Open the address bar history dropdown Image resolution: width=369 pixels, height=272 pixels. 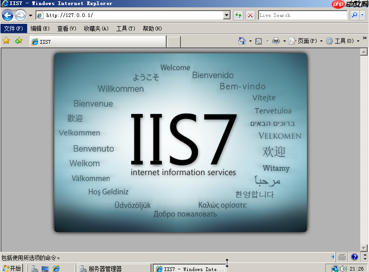pos(226,15)
